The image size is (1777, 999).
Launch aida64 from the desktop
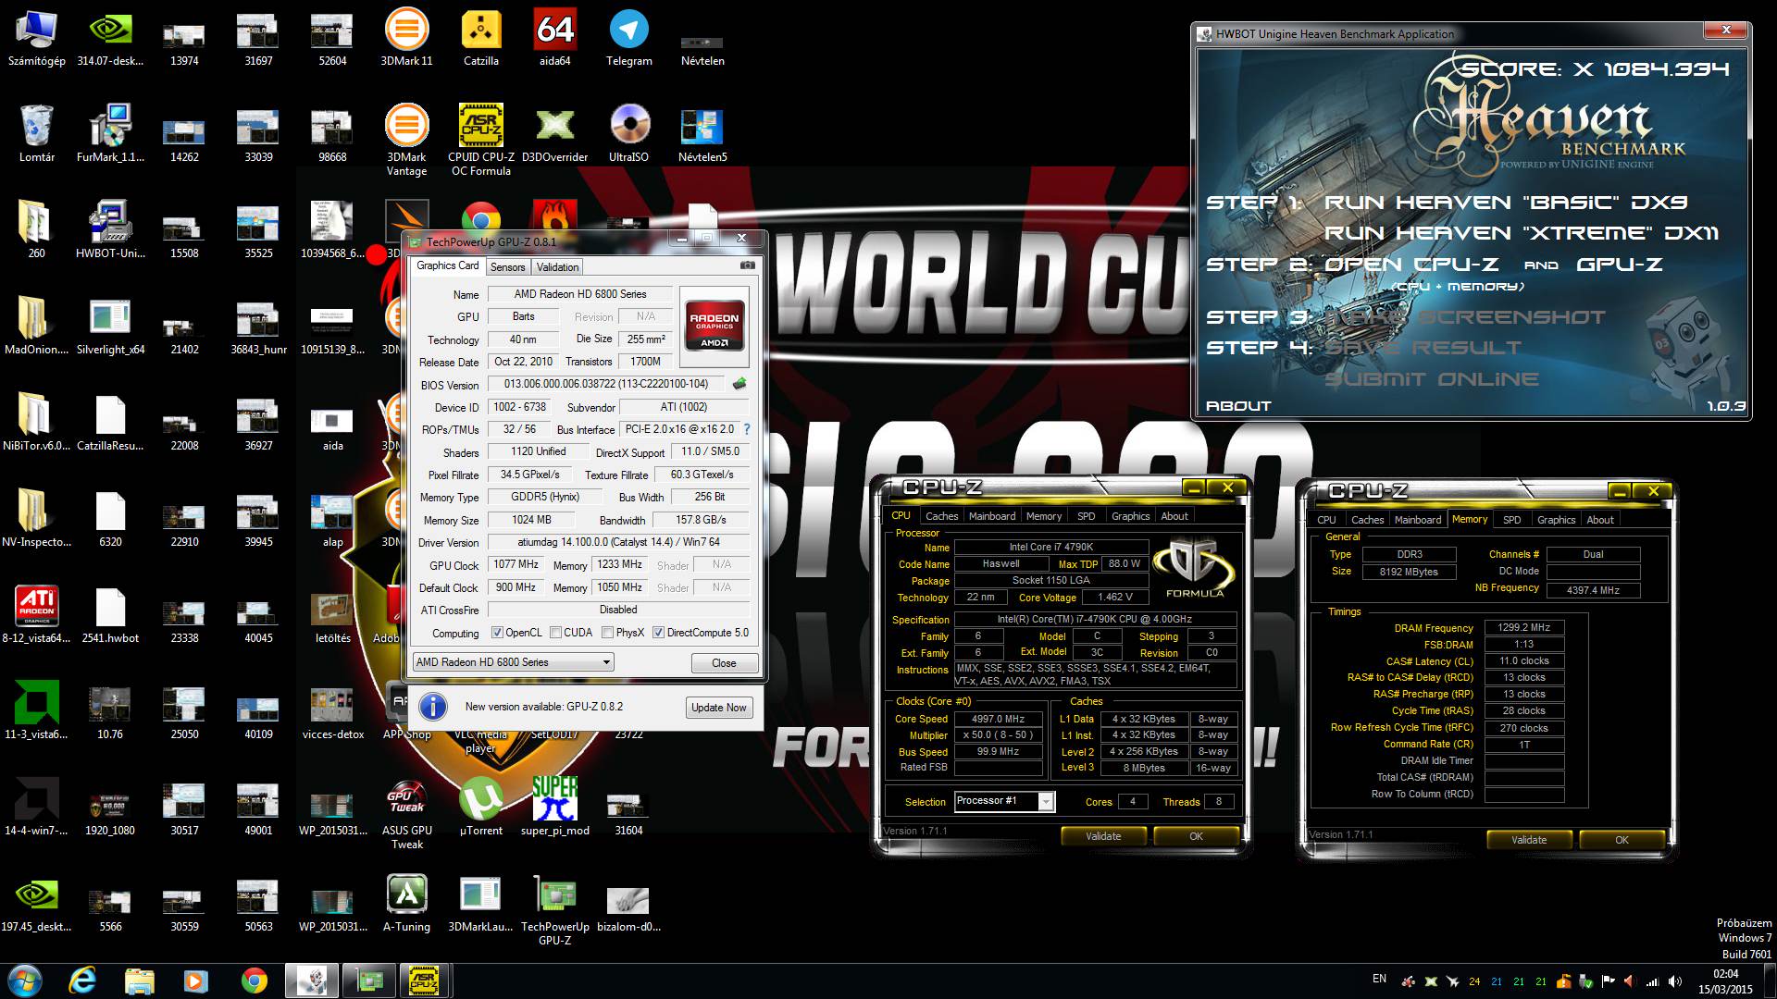554,37
